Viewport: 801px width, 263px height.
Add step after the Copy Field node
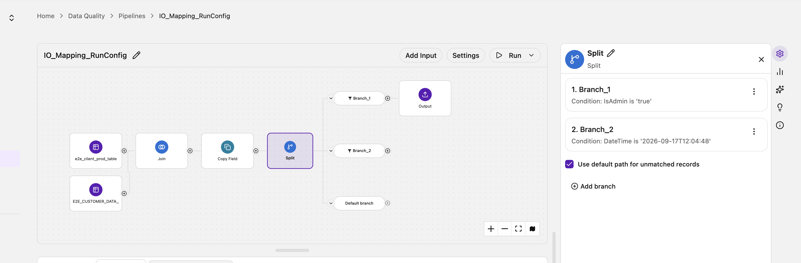256,151
